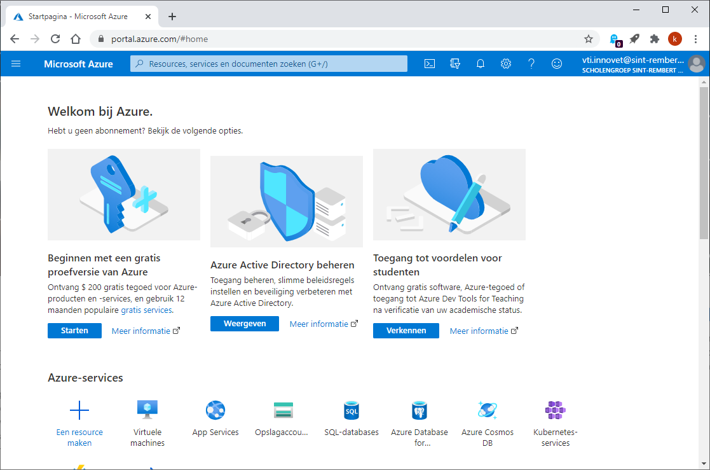Click the 'Virtuele machines' label

[x=147, y=438]
